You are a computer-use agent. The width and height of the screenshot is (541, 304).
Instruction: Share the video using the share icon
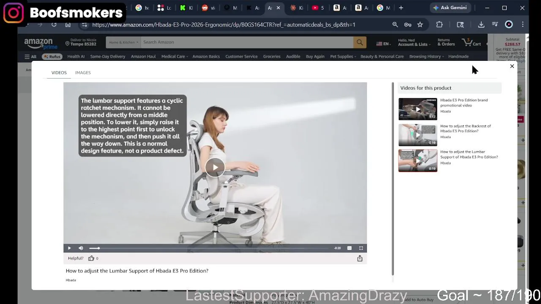(x=360, y=258)
